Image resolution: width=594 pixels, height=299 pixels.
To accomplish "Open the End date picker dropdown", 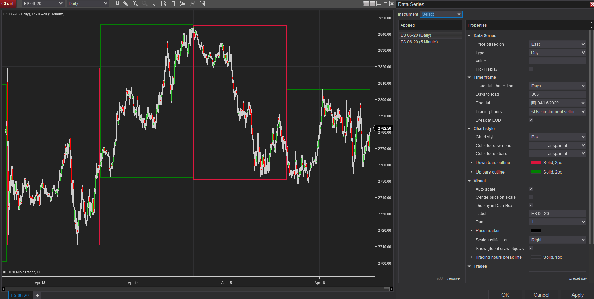I will pyautogui.click(x=583, y=103).
